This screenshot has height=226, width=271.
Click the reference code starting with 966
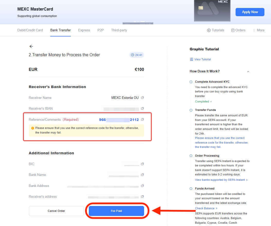[x=119, y=120]
